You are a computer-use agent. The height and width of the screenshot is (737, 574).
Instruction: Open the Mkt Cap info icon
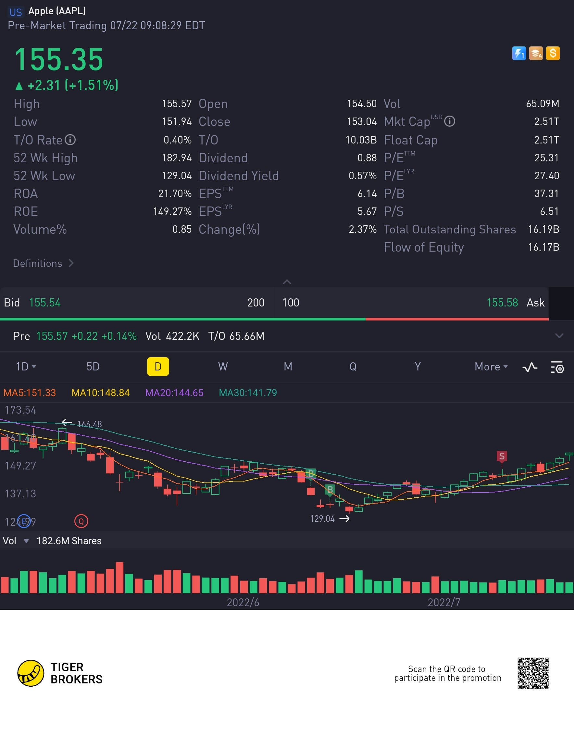pos(449,121)
